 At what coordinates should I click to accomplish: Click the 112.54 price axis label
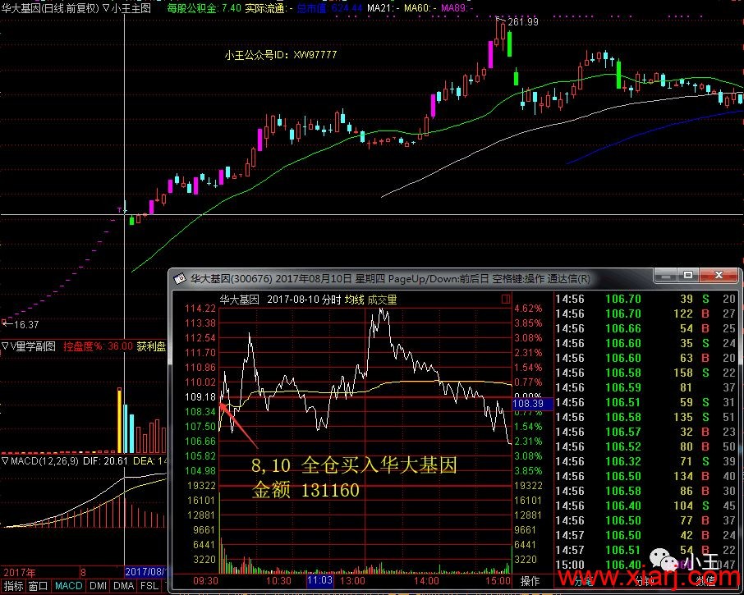pyautogui.click(x=200, y=338)
